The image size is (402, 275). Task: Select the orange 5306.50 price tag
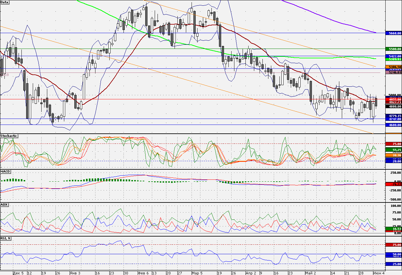pyautogui.click(x=393, y=67)
